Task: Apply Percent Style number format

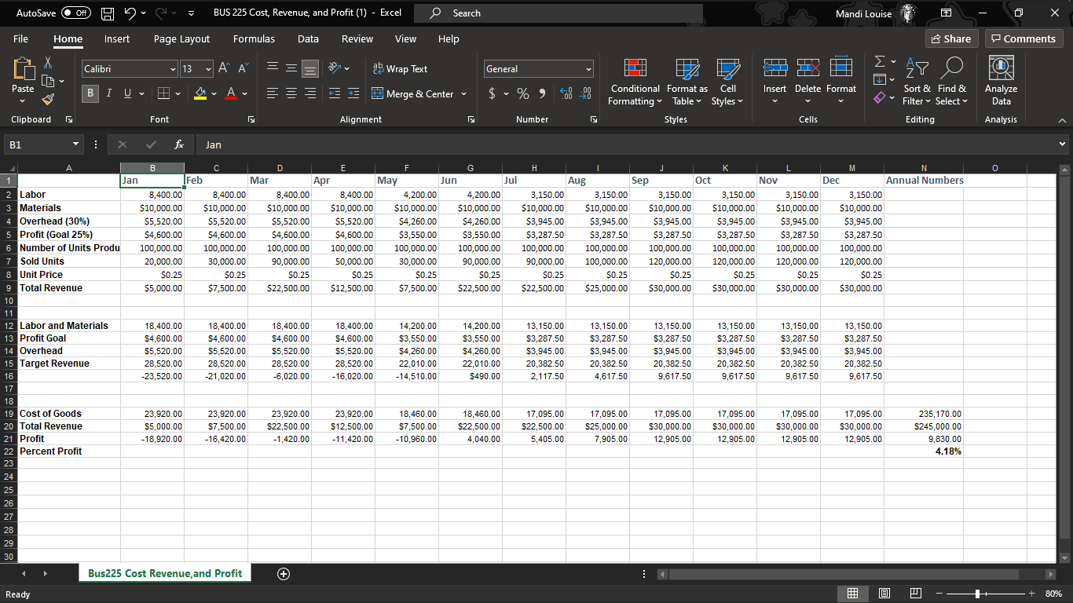Action: pyautogui.click(x=522, y=94)
